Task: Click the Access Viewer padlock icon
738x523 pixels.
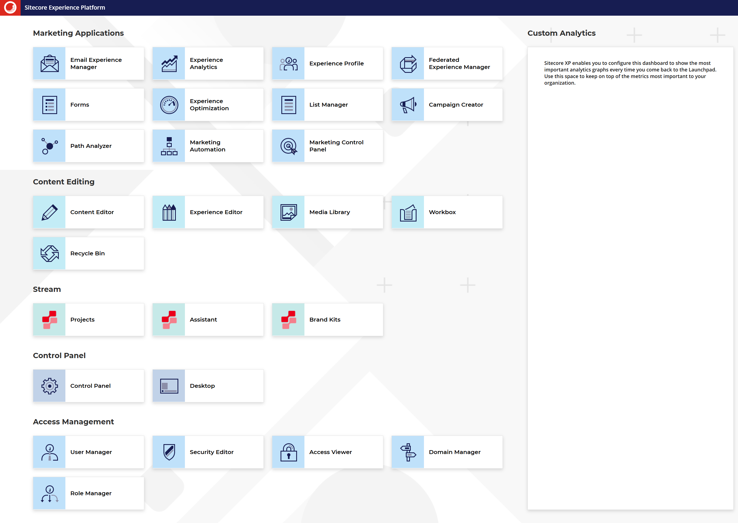Action: coord(288,452)
